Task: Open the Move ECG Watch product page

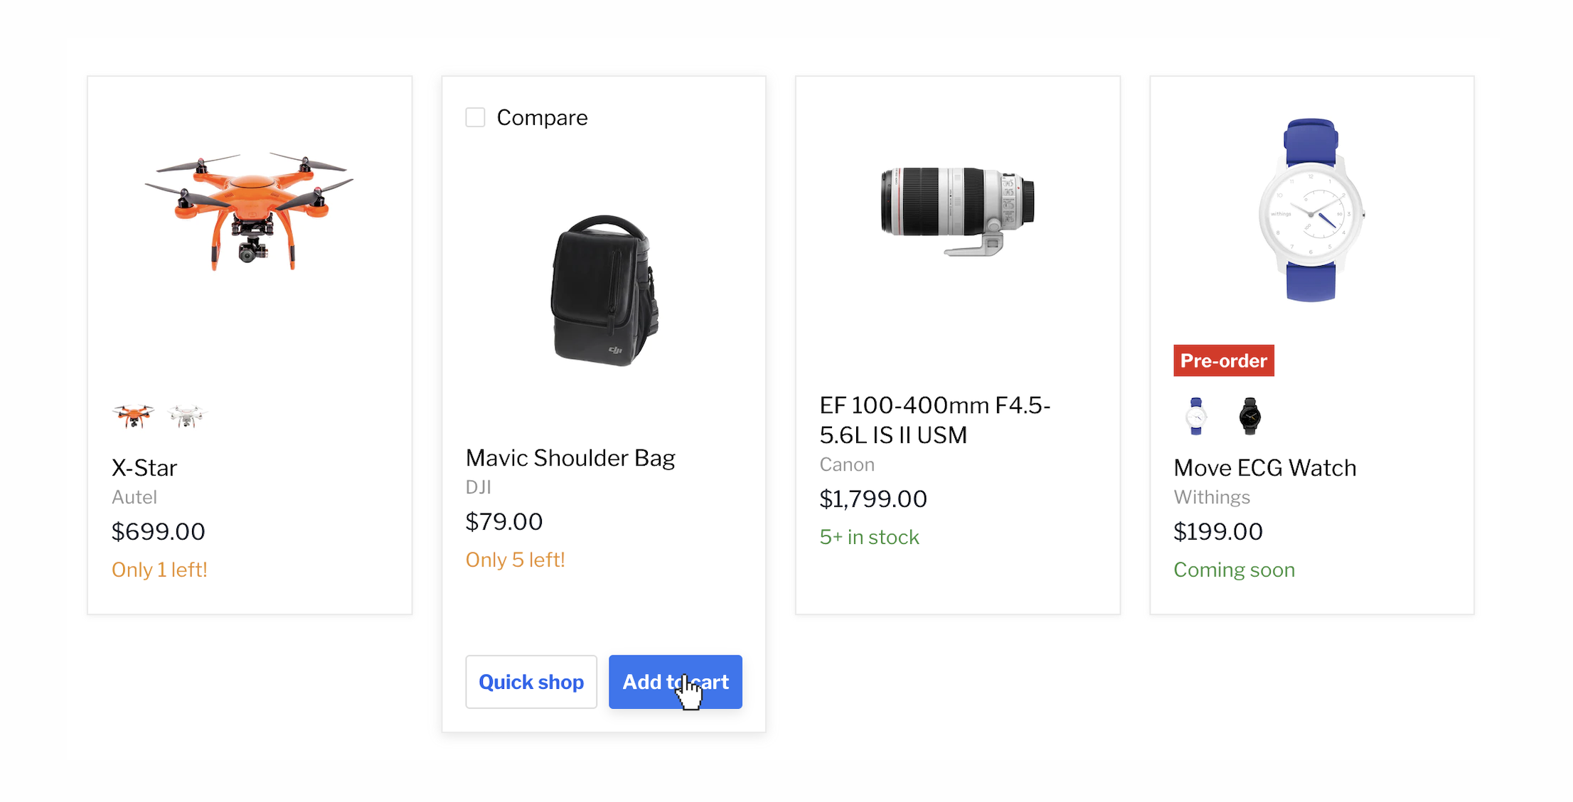Action: point(1264,467)
